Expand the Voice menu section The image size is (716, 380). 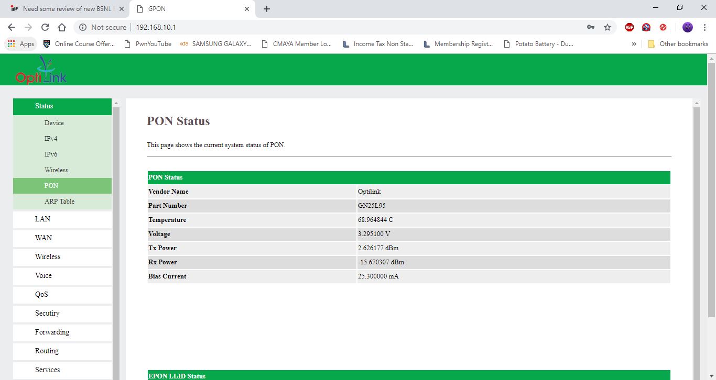pos(62,276)
